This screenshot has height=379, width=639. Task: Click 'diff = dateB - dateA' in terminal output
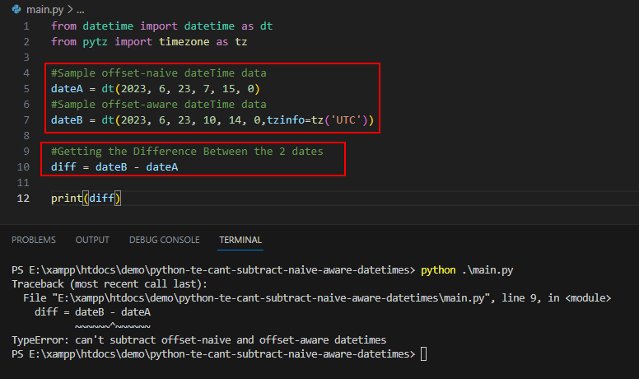click(92, 312)
